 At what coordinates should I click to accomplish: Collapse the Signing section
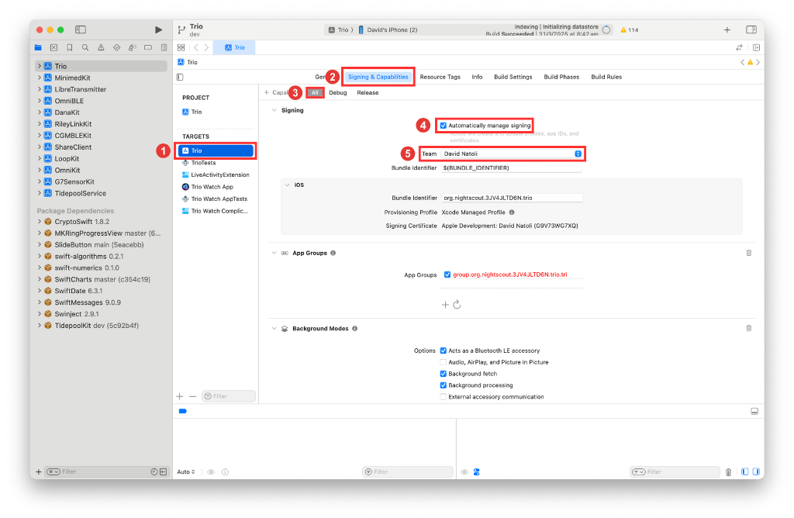click(274, 110)
